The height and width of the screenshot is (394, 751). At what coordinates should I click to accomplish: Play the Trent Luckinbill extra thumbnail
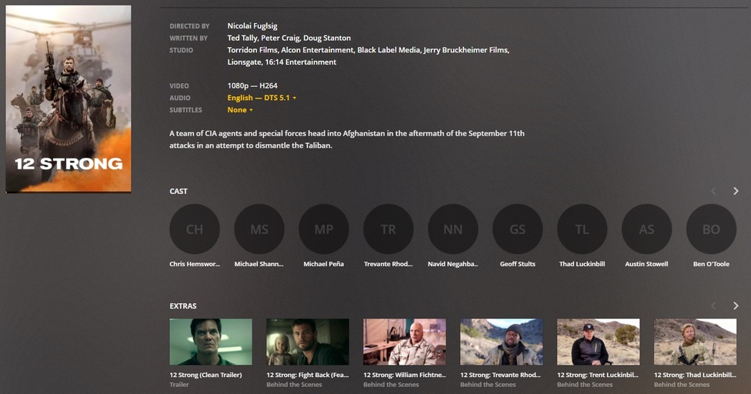tap(598, 342)
